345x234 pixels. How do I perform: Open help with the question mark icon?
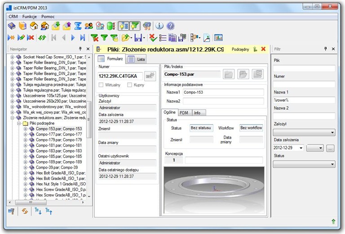tap(170, 26)
